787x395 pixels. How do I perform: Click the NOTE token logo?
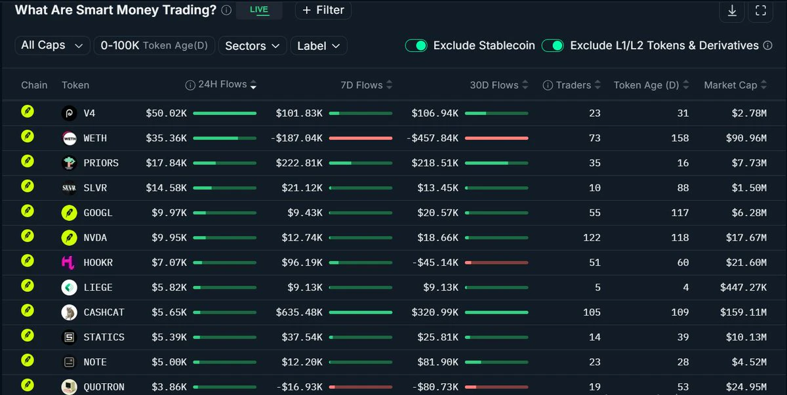[x=69, y=362]
